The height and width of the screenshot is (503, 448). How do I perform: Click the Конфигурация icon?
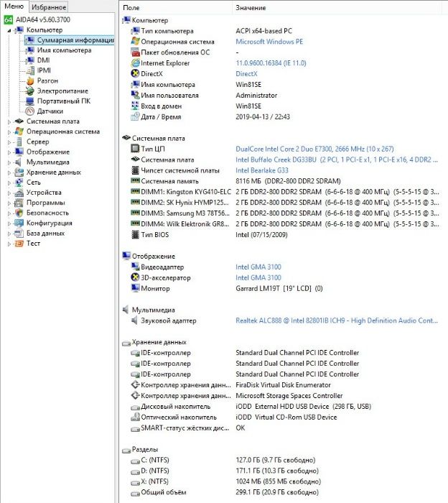tap(19, 223)
